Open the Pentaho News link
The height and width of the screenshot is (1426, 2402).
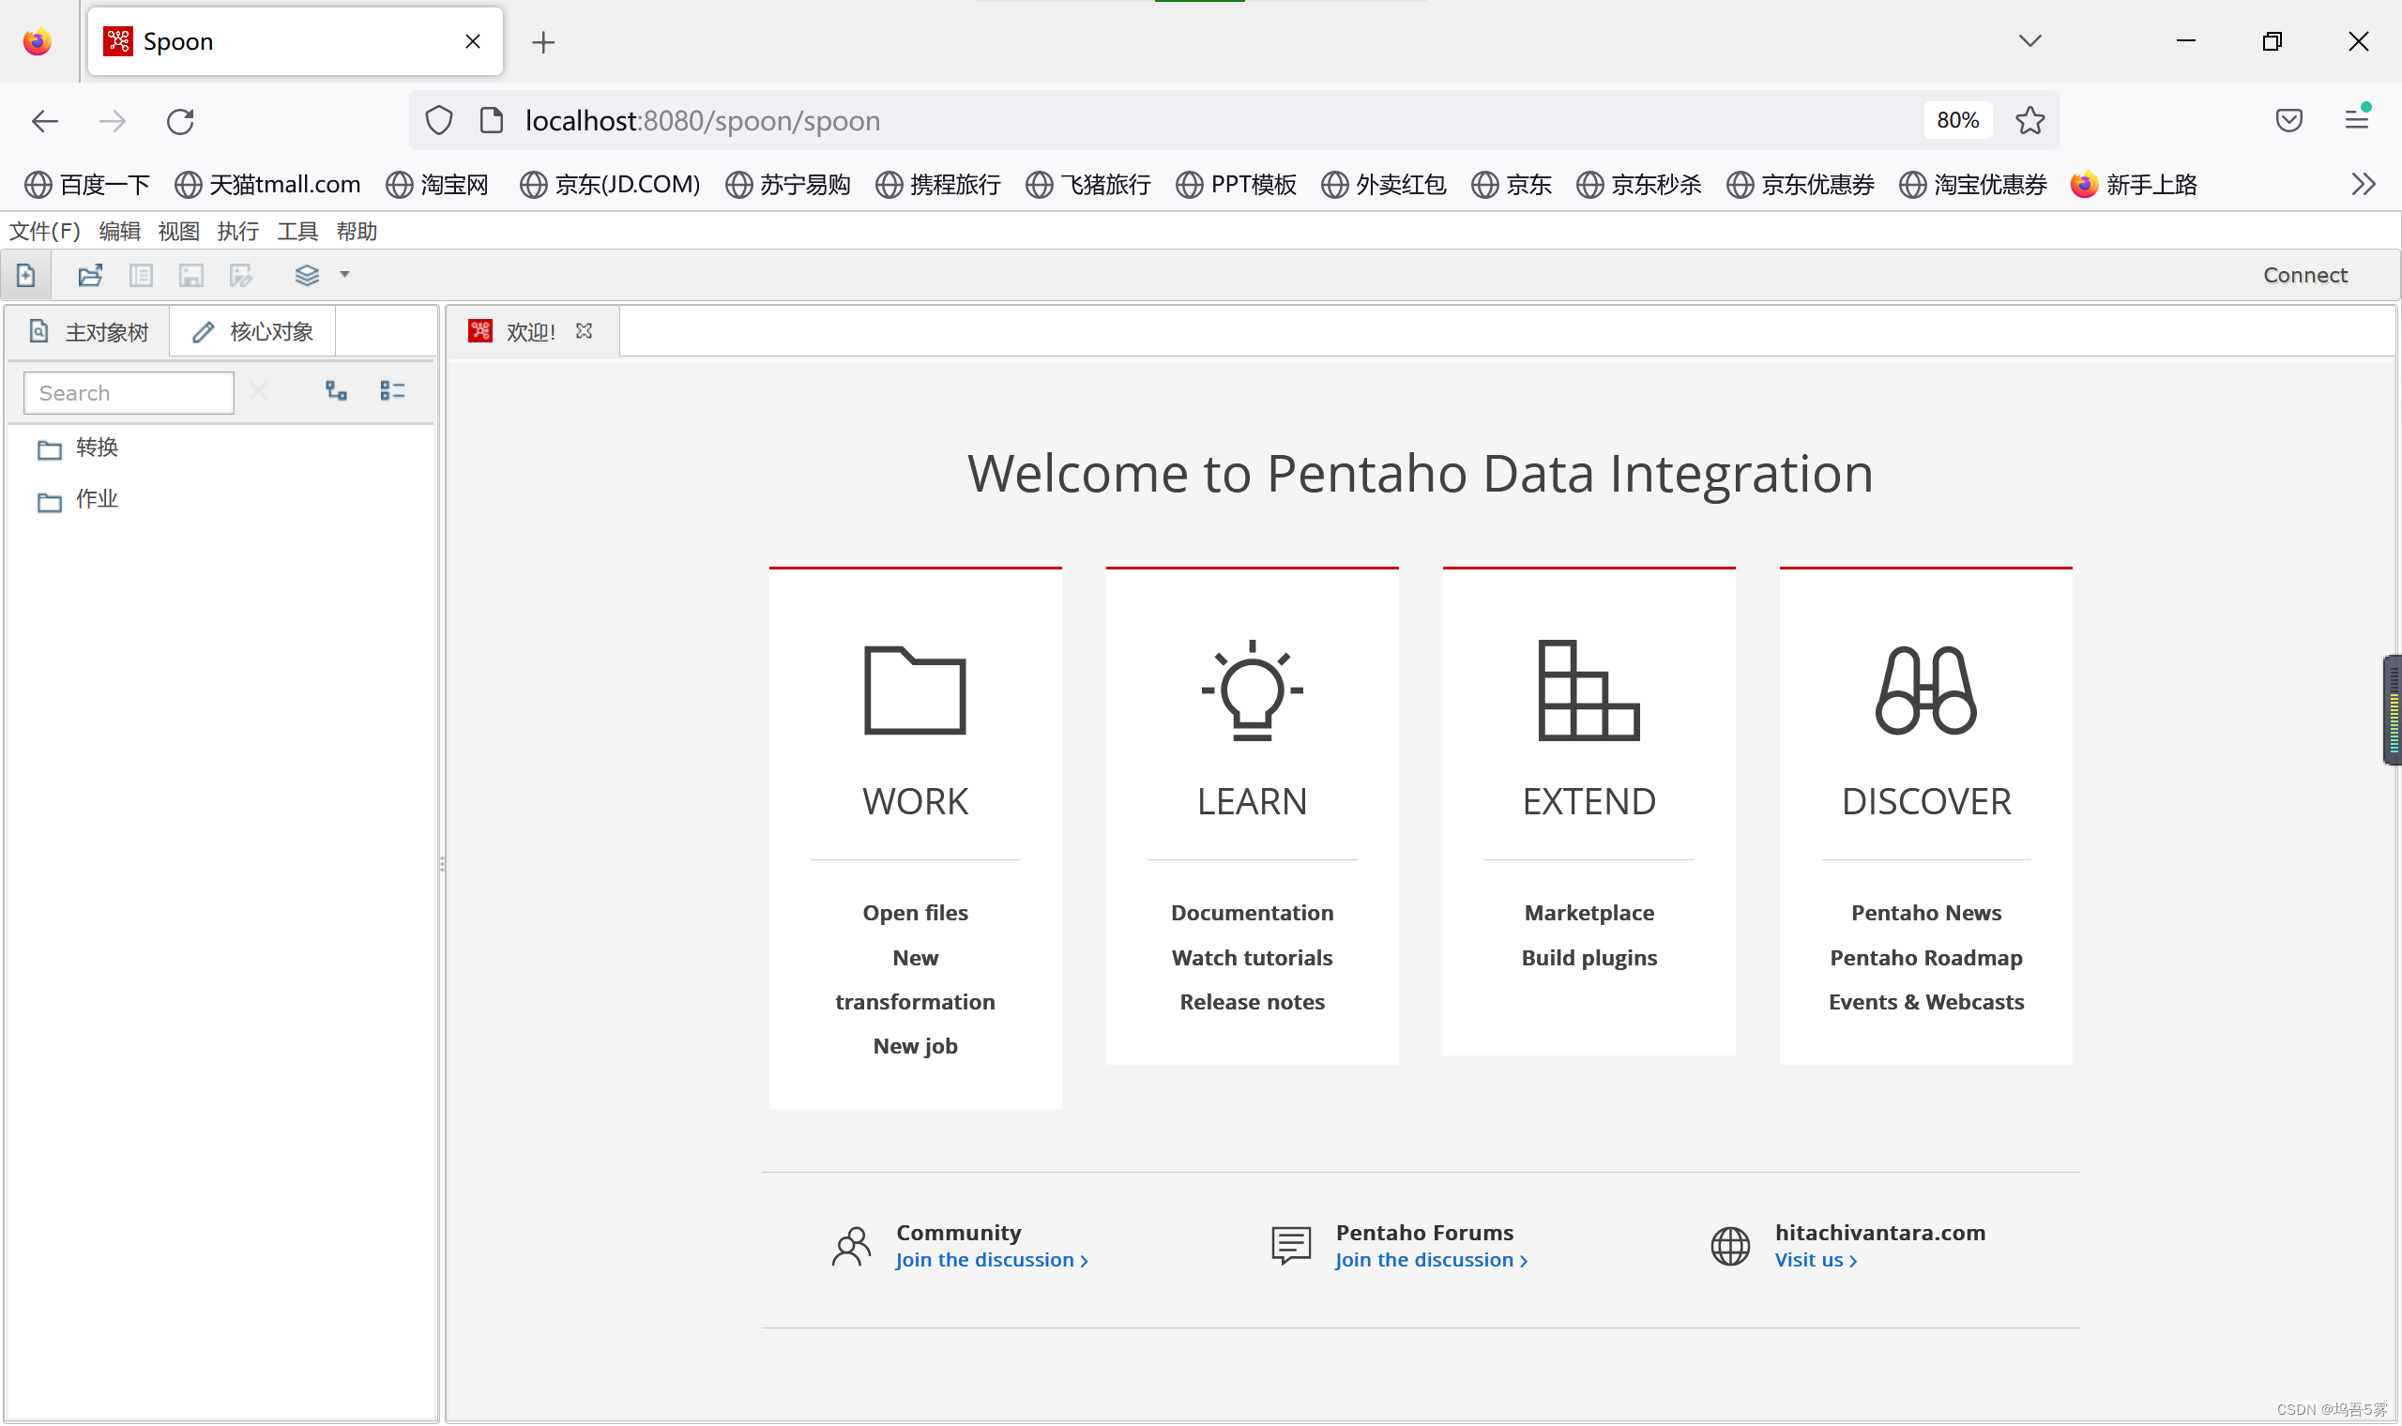(x=1926, y=913)
